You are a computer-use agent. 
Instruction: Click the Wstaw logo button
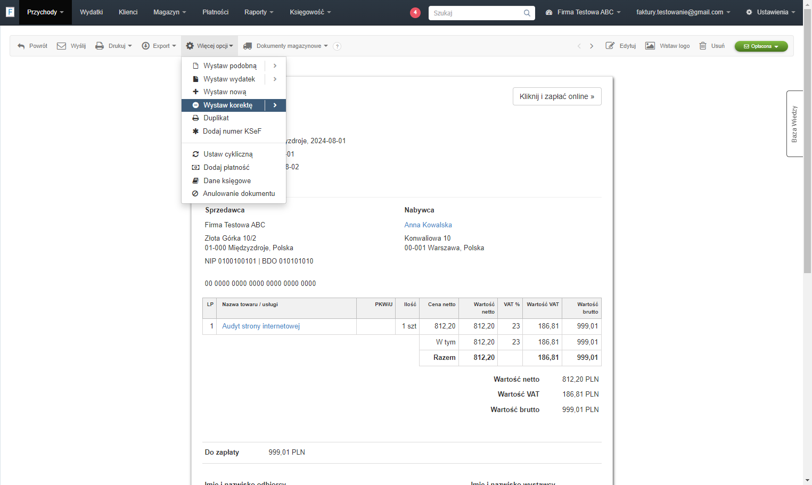point(668,46)
